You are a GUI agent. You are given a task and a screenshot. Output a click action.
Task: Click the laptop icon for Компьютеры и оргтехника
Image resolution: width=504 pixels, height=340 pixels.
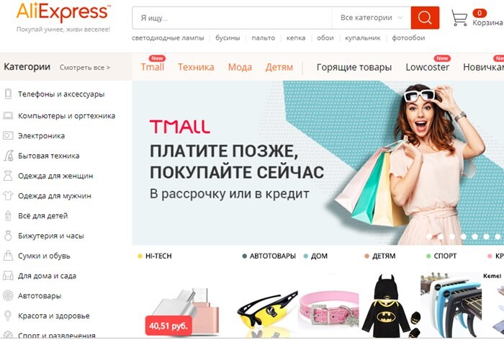(x=8, y=115)
